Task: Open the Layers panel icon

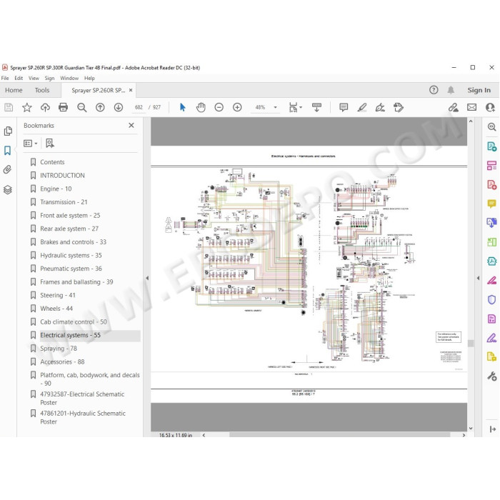Action: [x=8, y=190]
